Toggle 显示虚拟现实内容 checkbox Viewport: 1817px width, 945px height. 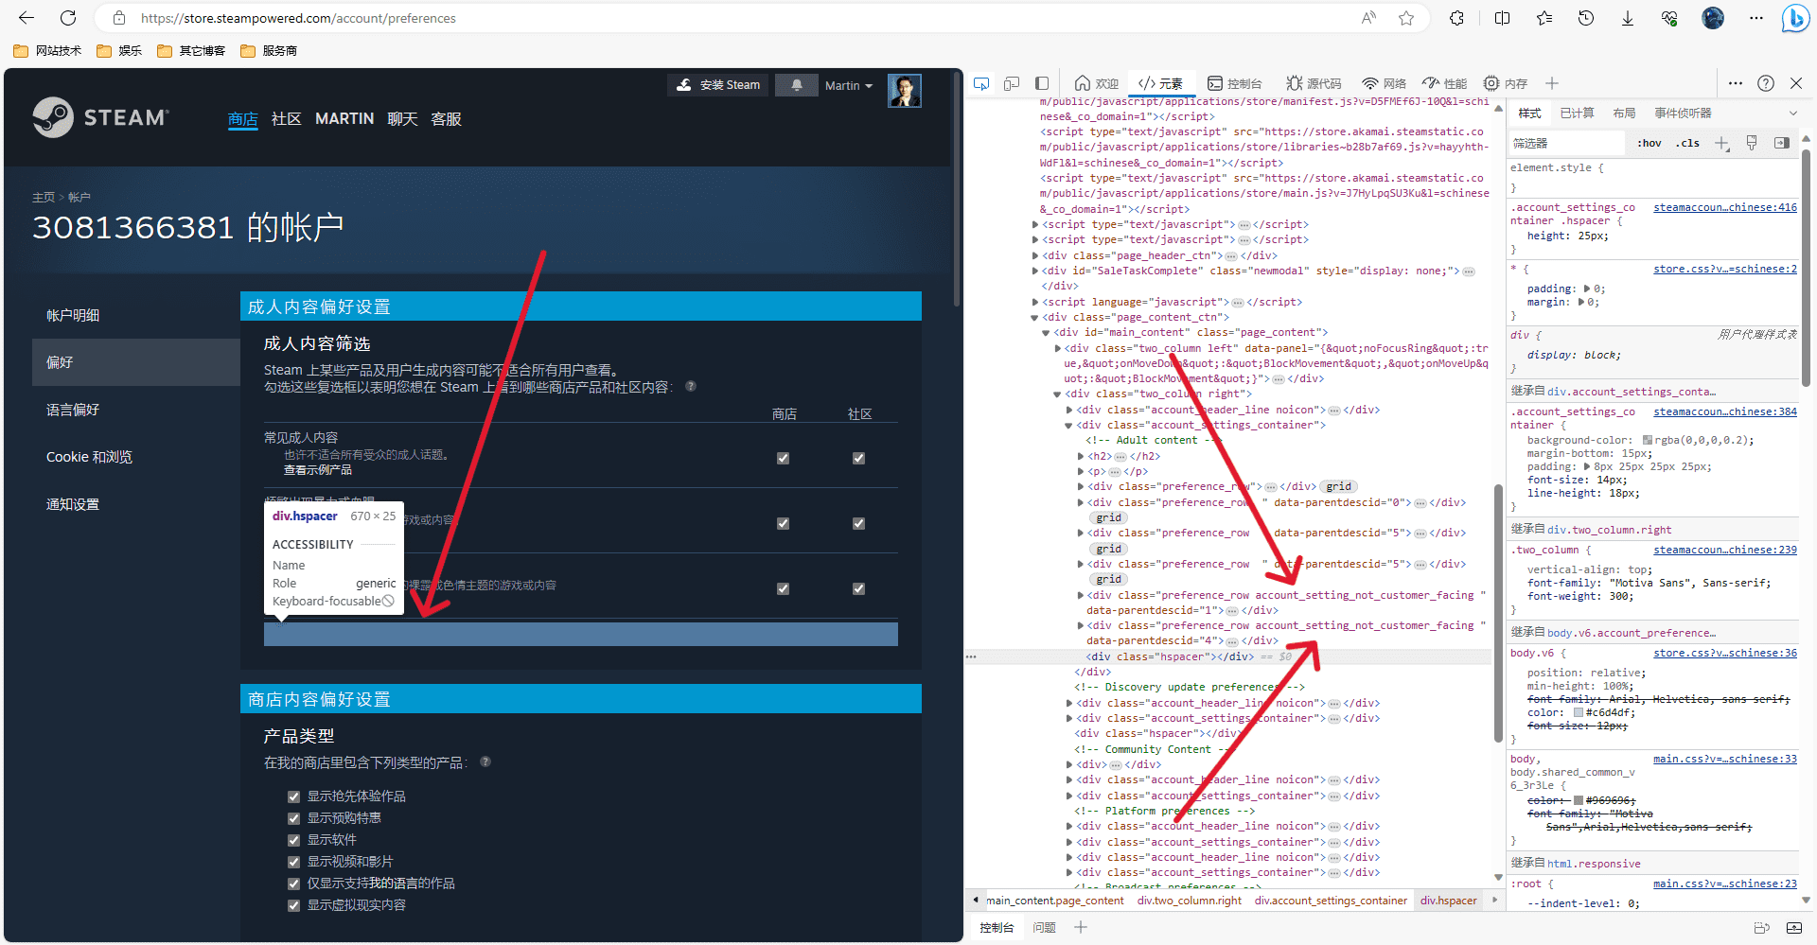click(x=293, y=905)
